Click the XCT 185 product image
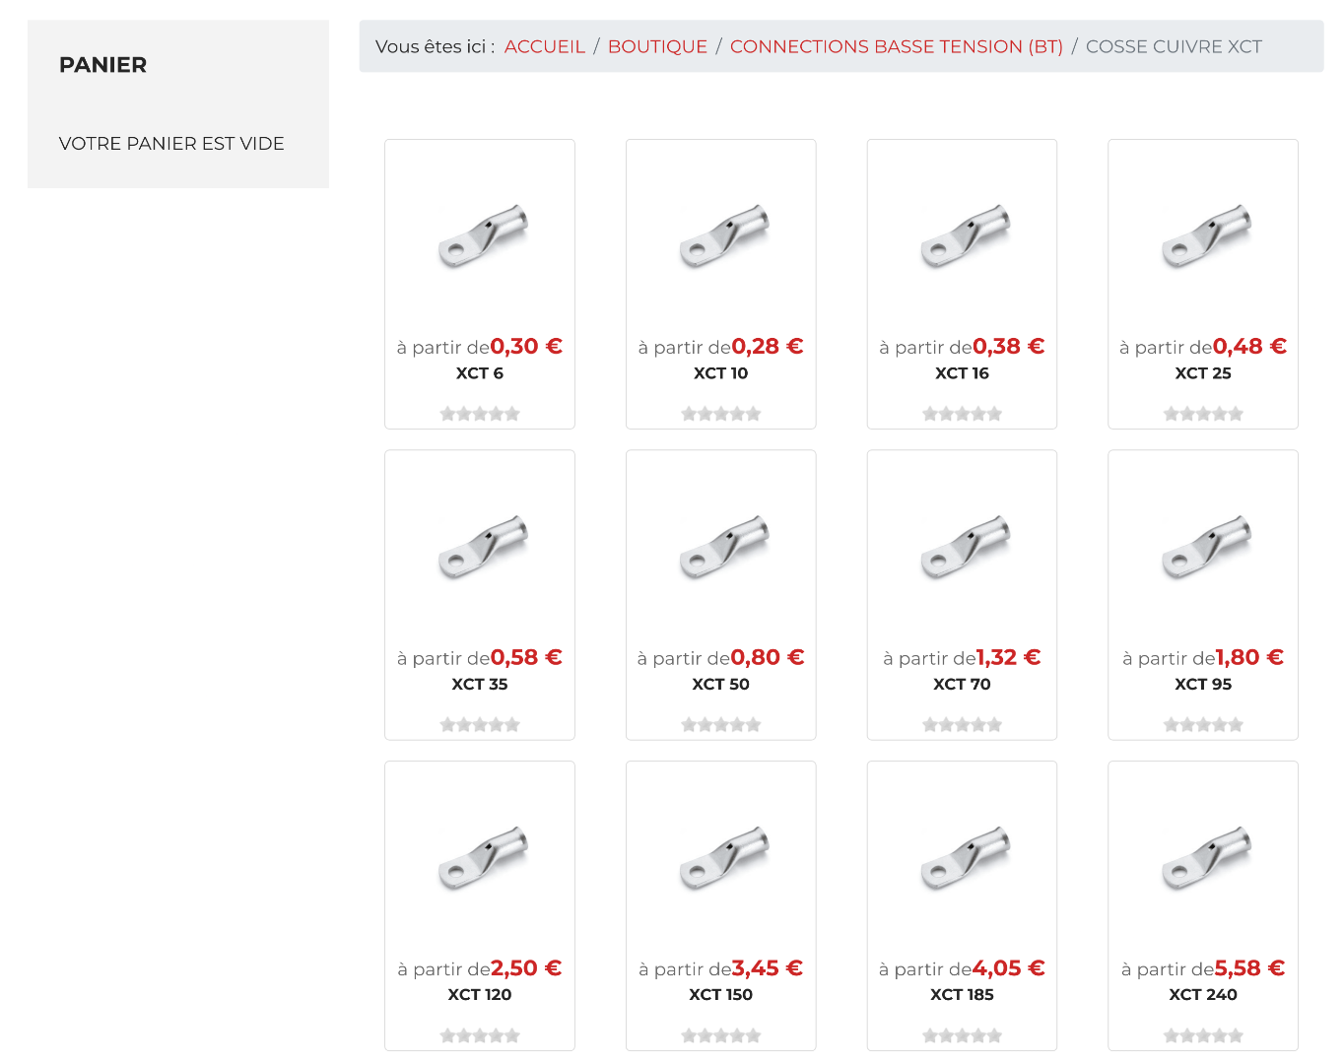Screen dimensions: 1344x1064 [x=966, y=858]
